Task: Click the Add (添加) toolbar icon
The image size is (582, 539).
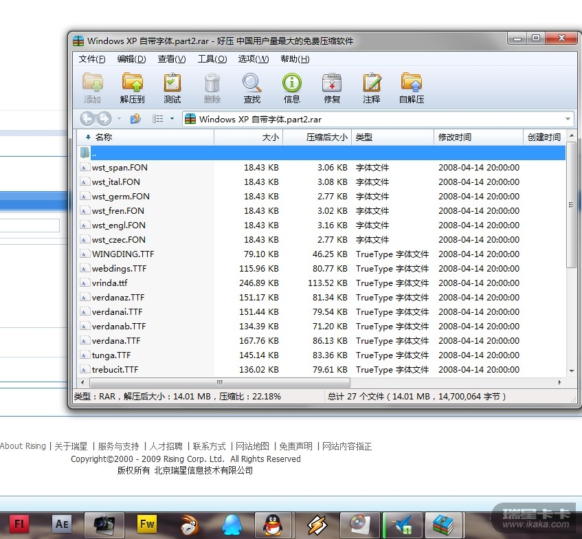Action: [x=93, y=89]
